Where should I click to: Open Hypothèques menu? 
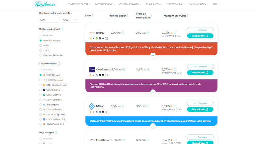coord(175,4)
